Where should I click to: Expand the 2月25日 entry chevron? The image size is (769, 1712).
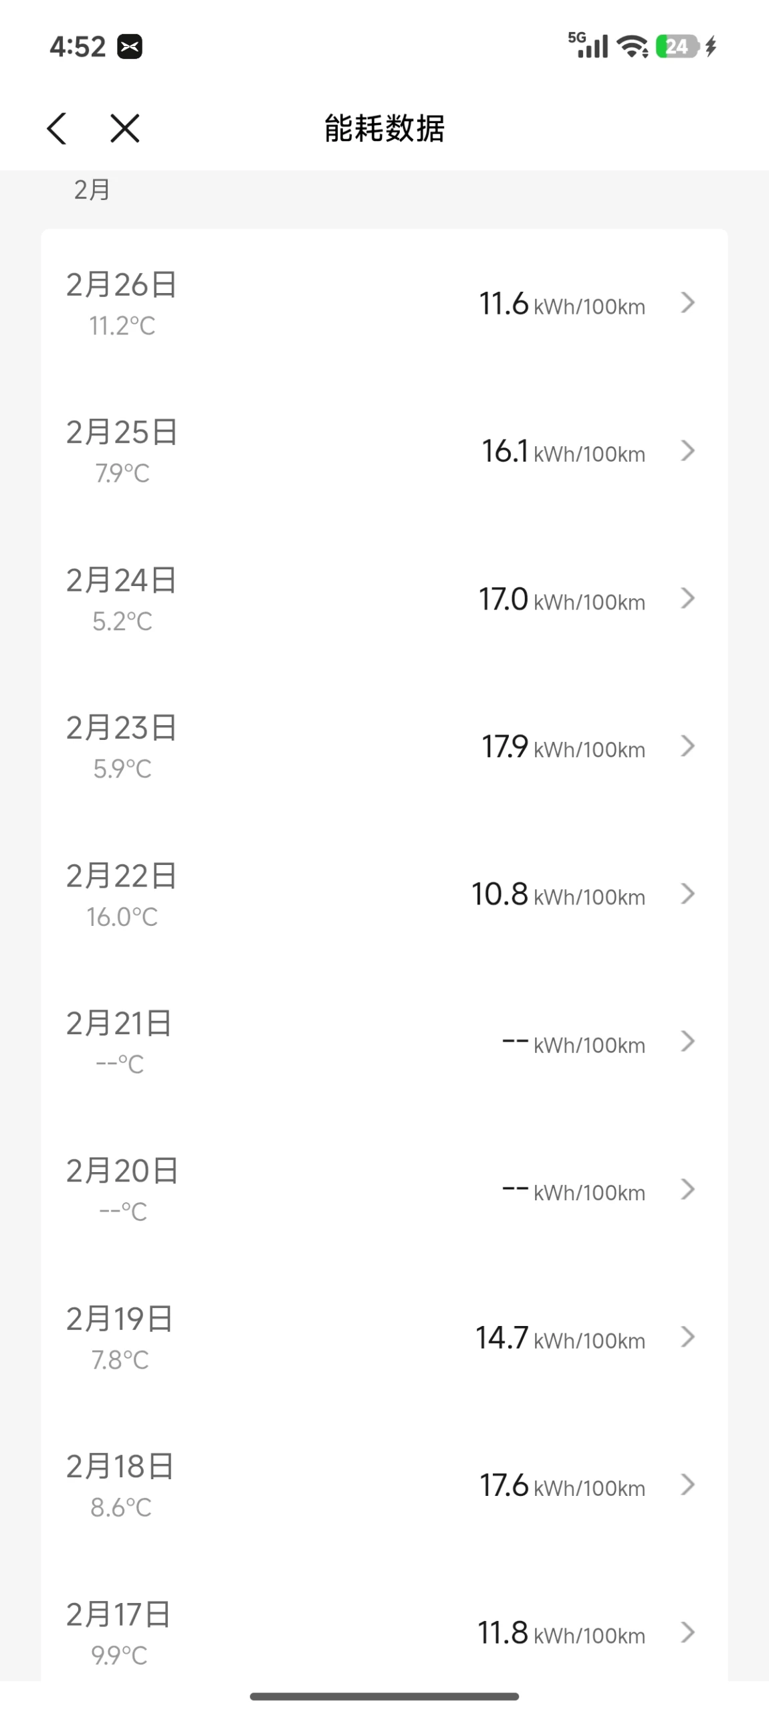[x=687, y=451]
